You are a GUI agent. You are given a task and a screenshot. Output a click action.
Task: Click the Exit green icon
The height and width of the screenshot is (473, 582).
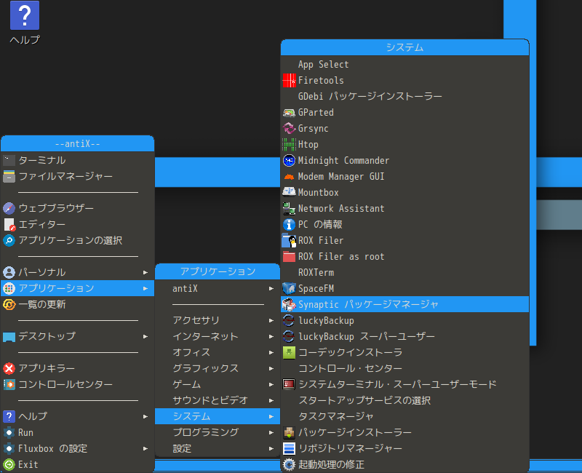click(9, 464)
